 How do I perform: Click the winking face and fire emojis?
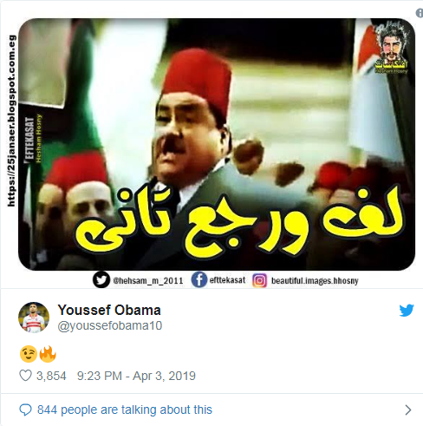click(x=38, y=354)
